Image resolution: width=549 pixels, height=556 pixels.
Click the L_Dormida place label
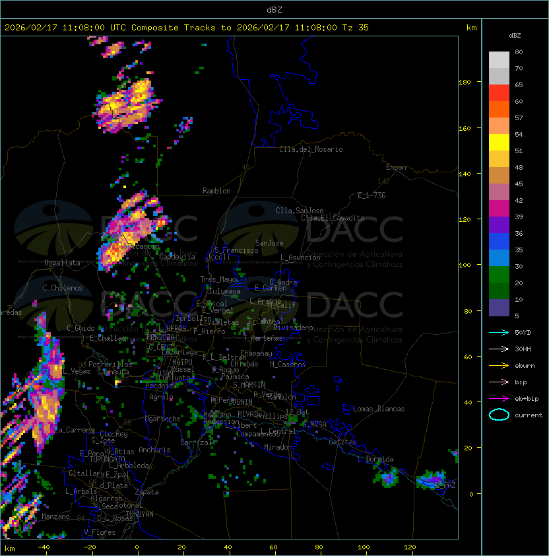(375, 459)
